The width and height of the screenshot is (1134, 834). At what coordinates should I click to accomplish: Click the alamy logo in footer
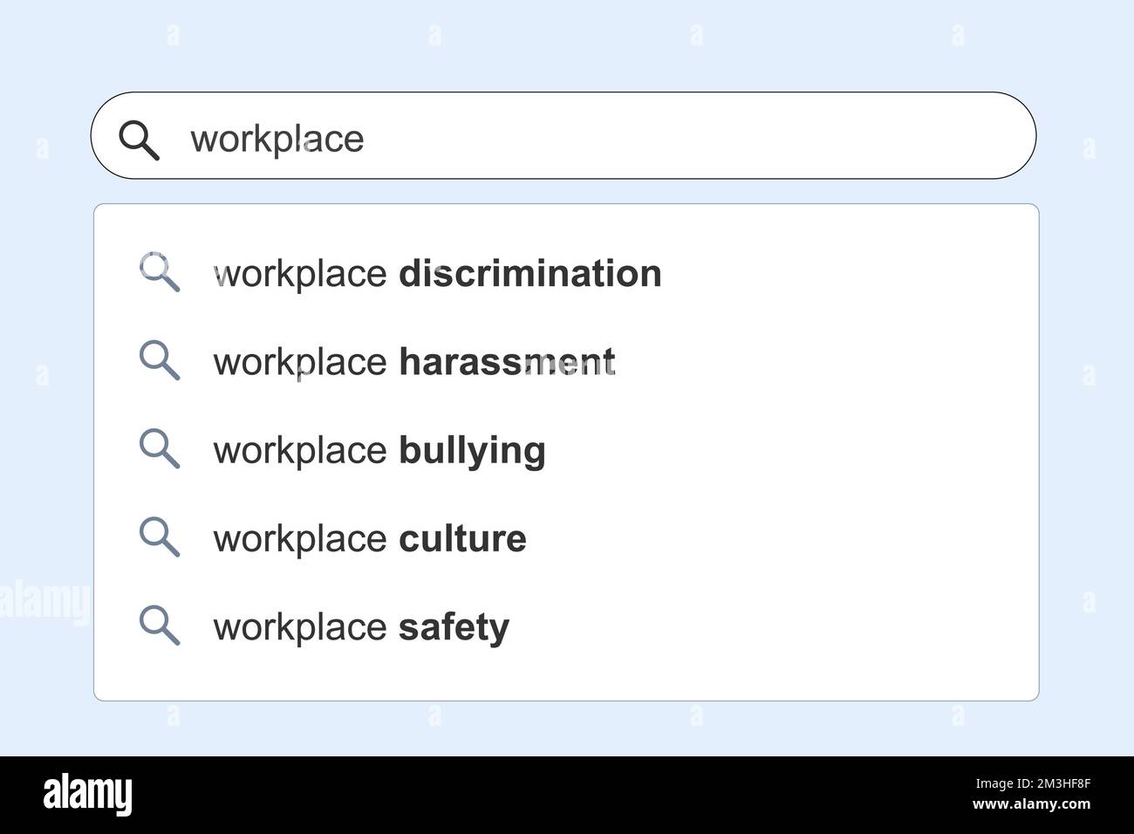pos(87,795)
